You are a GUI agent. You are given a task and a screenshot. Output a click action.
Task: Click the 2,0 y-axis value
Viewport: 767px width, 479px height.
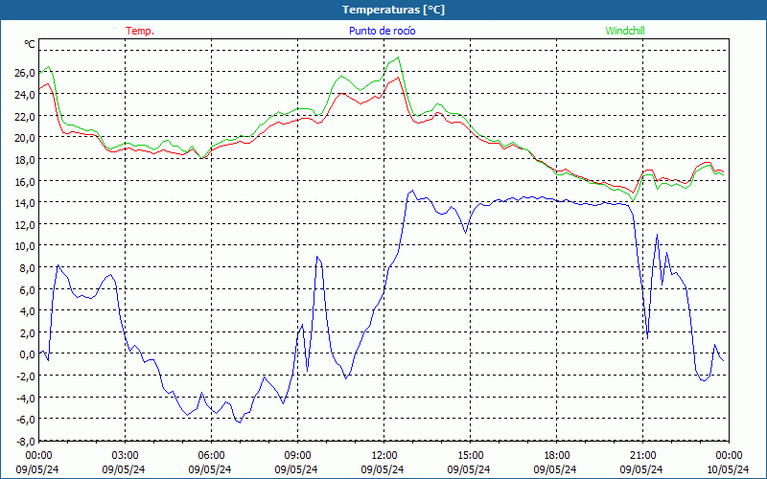pos(28,332)
